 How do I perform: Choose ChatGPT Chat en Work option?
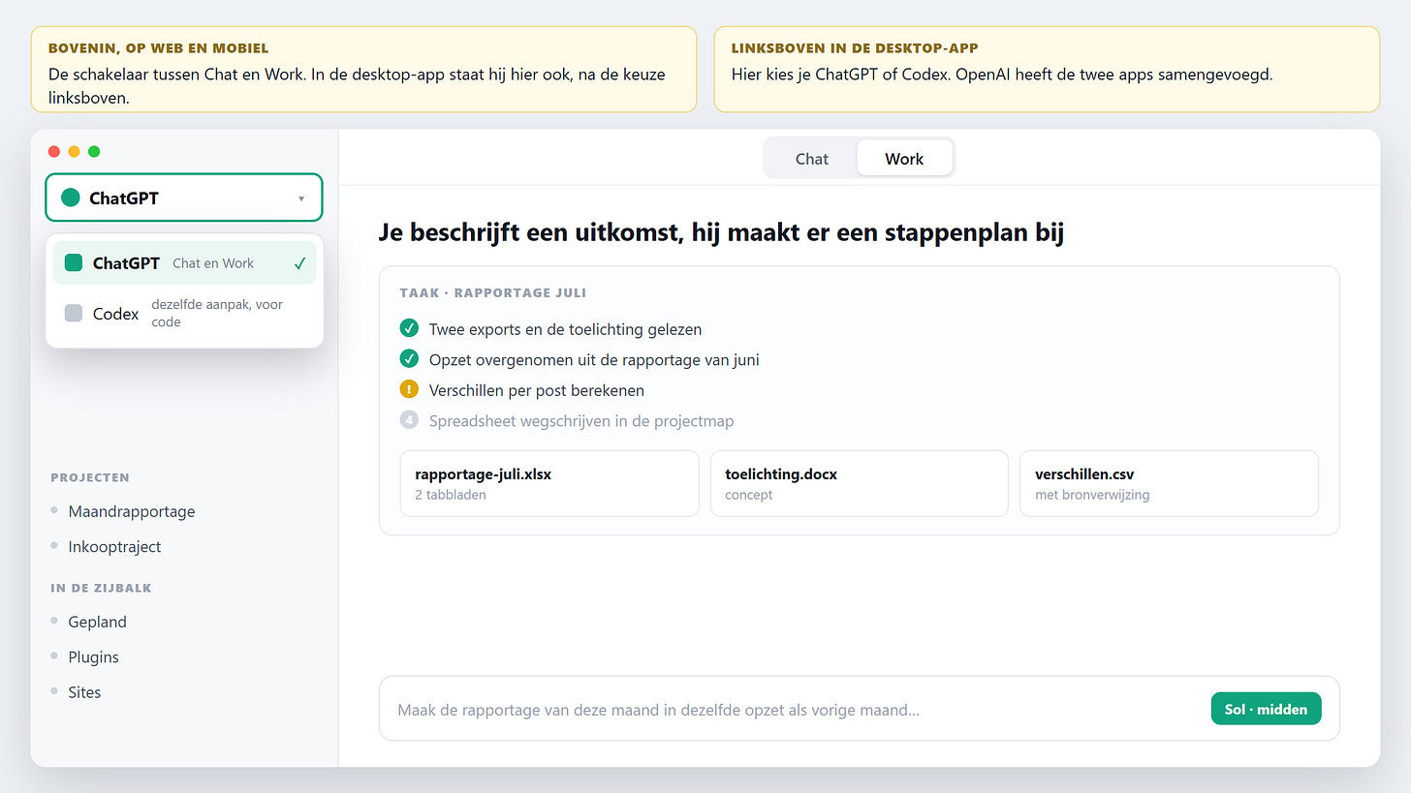coord(184,262)
